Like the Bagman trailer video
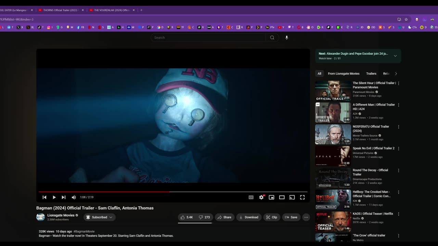Viewport: 438px width, 246px height. 187,217
